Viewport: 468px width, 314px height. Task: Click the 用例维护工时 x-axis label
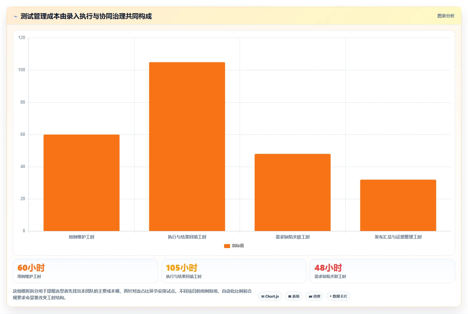[81, 237]
